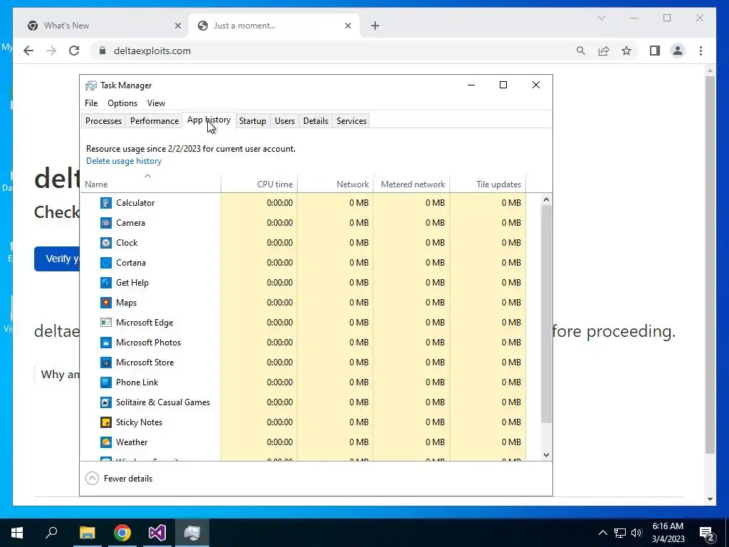Open File Explorer from the taskbar
This screenshot has height=547, width=729.
coord(87,533)
